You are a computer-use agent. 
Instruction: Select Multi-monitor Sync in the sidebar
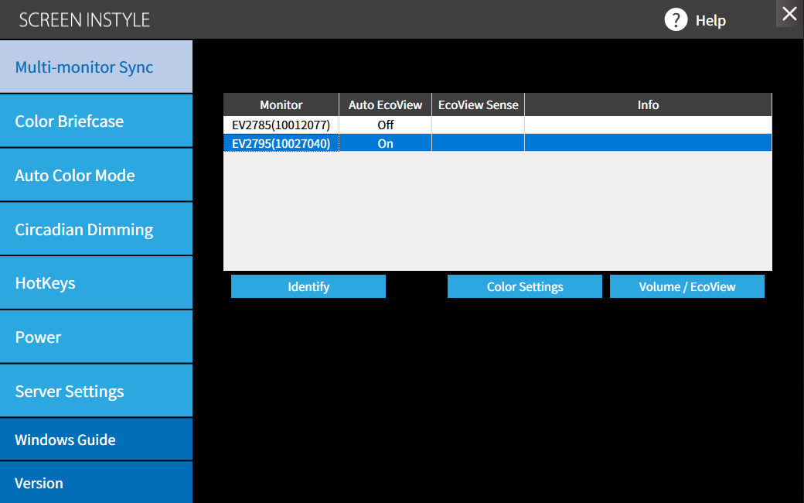pyautogui.click(x=97, y=67)
